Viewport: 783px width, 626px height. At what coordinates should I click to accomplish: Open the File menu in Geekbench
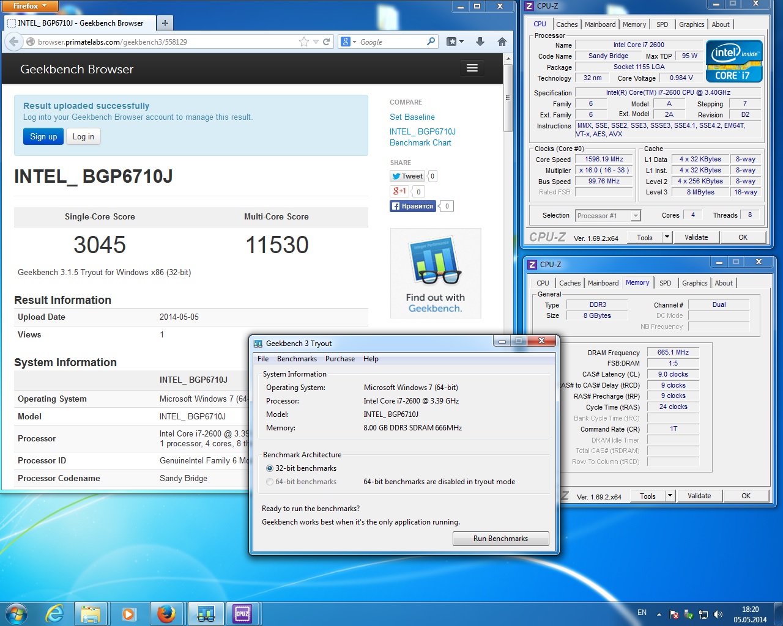coord(263,359)
